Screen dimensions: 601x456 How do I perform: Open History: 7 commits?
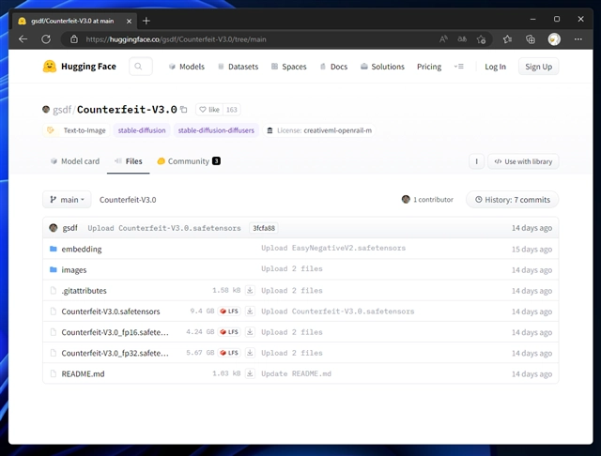click(512, 200)
